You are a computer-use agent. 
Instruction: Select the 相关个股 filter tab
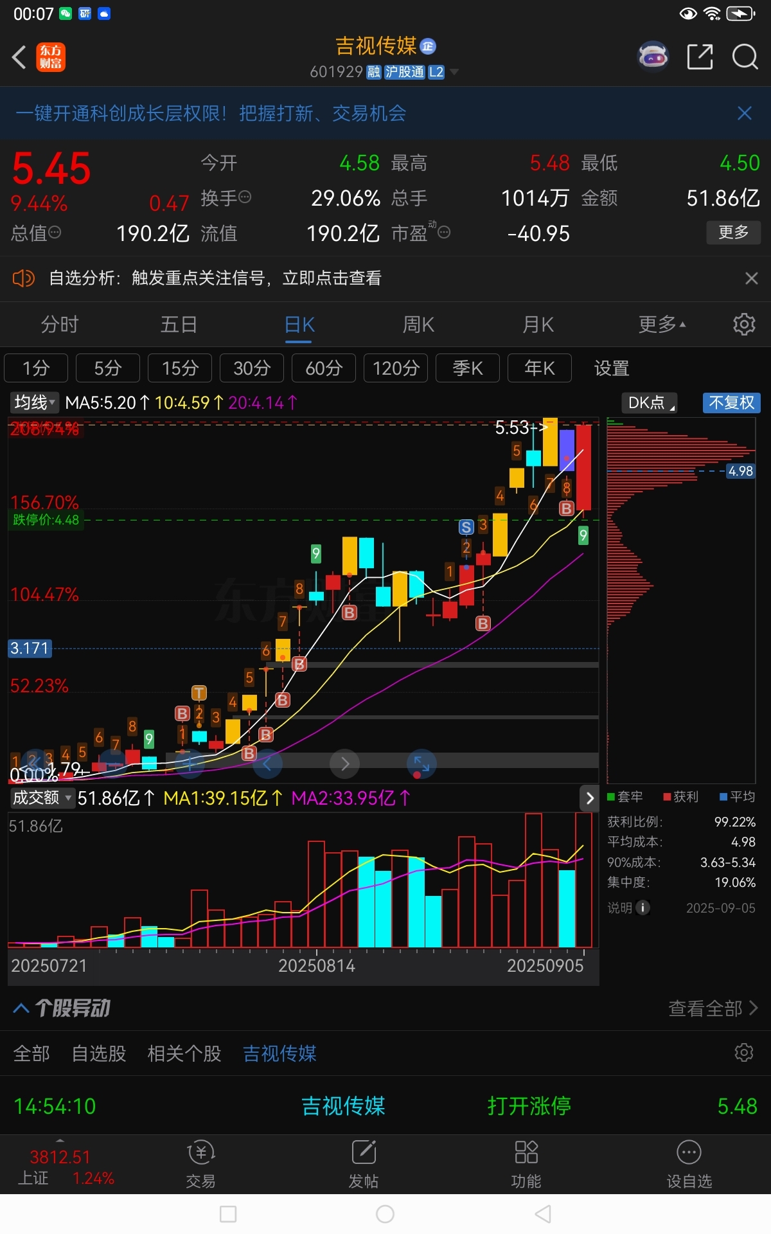(x=184, y=1053)
